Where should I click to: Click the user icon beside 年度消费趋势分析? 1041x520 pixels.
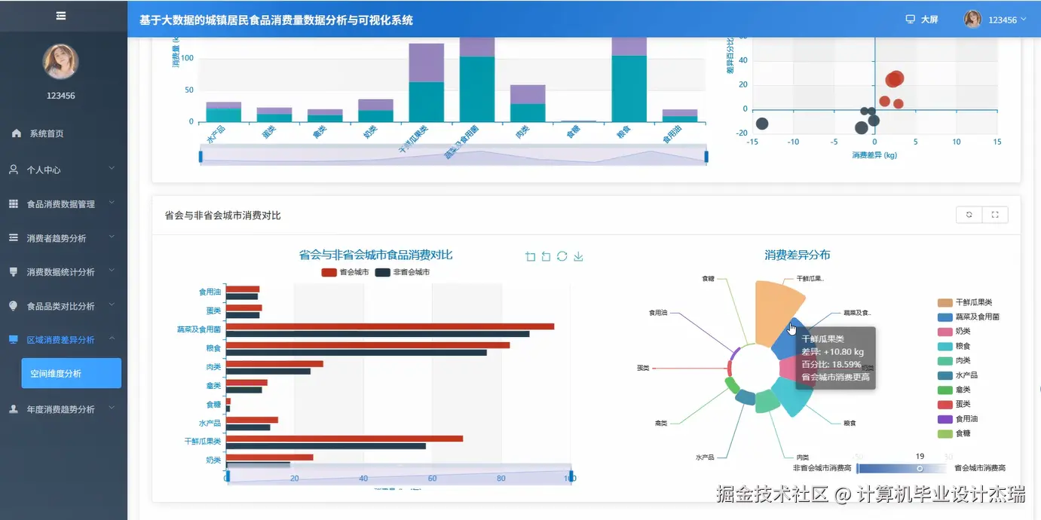[x=14, y=409]
